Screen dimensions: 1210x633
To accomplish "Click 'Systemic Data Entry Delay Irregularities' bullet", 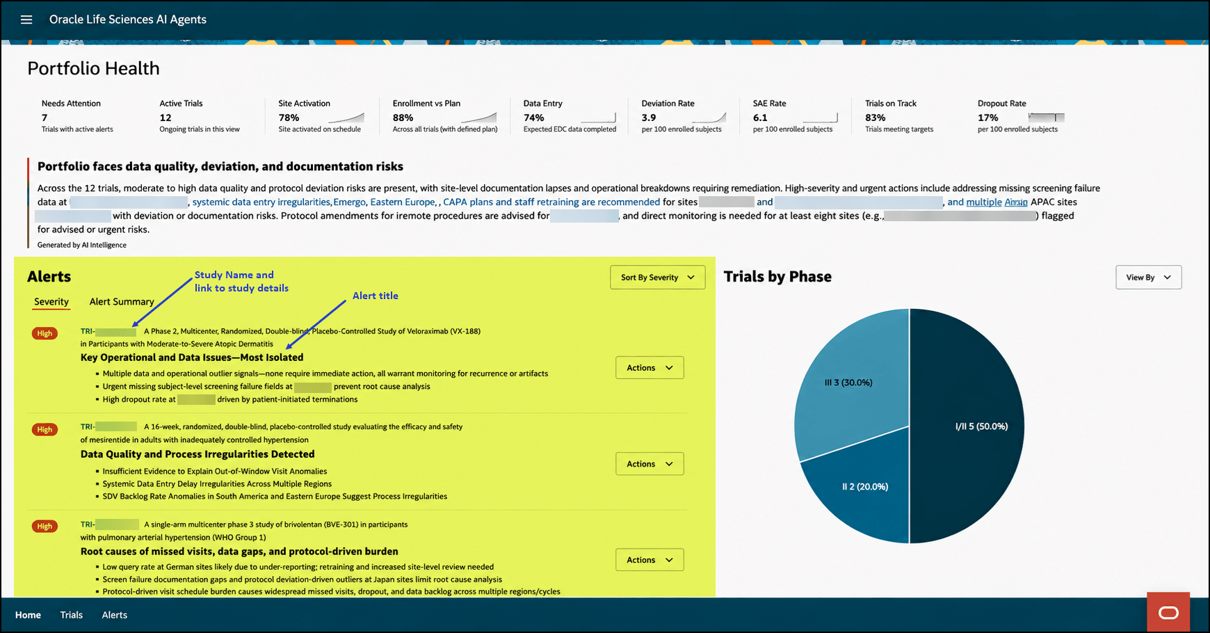I will tap(217, 484).
